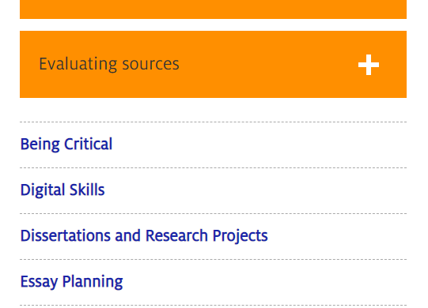Screen dimensions: 428x308
Task: Click the word 'Critical' in Being Critical
Action: click(88, 144)
